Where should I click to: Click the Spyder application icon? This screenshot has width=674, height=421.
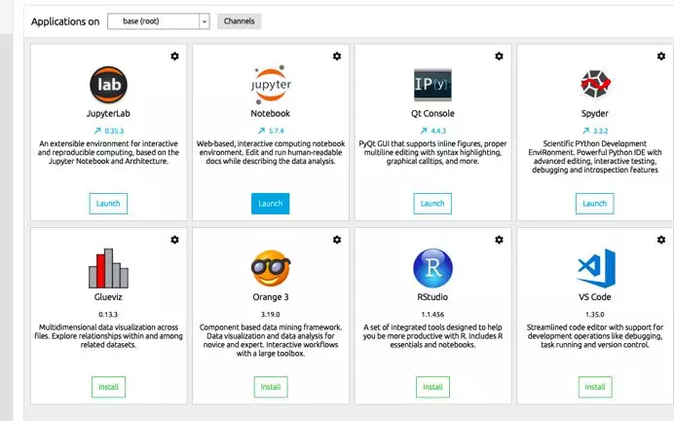(x=593, y=84)
